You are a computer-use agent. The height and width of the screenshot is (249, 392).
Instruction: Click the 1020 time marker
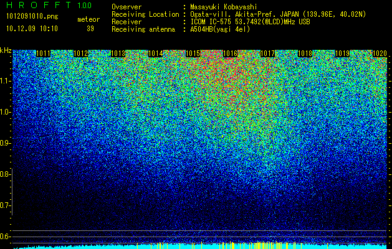click(380, 54)
